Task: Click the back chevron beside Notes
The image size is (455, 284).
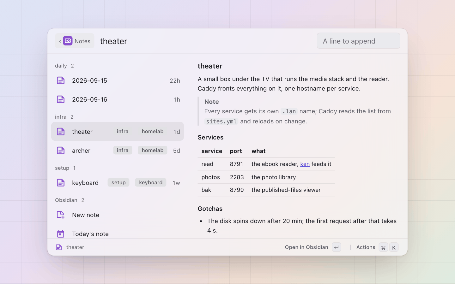Action: coord(60,41)
